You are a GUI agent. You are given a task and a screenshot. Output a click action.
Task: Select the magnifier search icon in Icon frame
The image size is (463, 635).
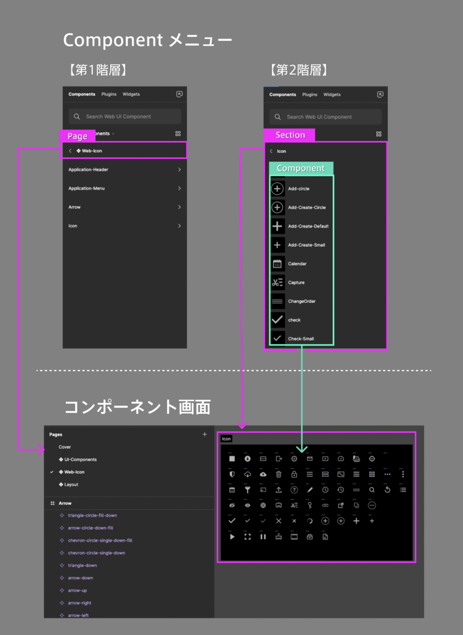pyautogui.click(x=372, y=490)
